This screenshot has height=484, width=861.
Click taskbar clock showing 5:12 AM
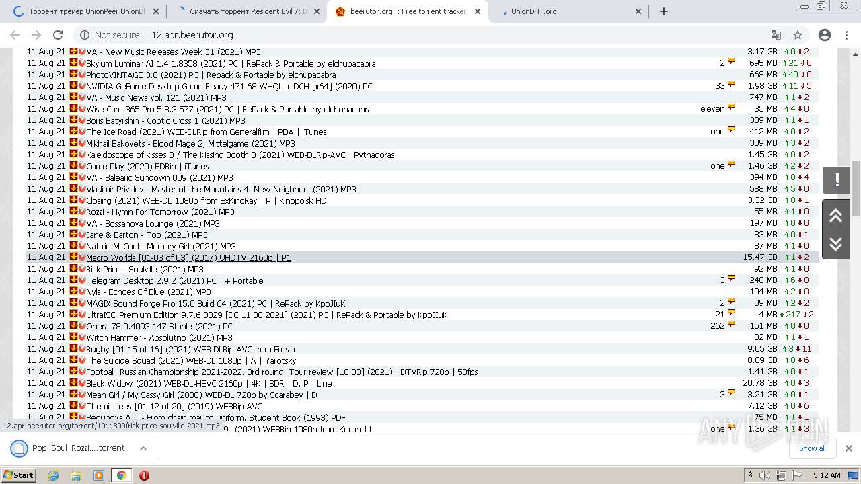point(826,475)
